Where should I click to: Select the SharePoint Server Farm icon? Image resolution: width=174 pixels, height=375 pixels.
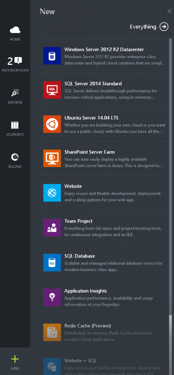[x=52, y=158]
